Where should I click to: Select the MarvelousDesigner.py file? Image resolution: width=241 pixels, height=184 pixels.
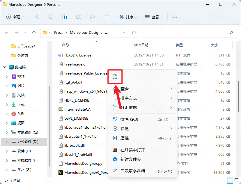point(80,163)
